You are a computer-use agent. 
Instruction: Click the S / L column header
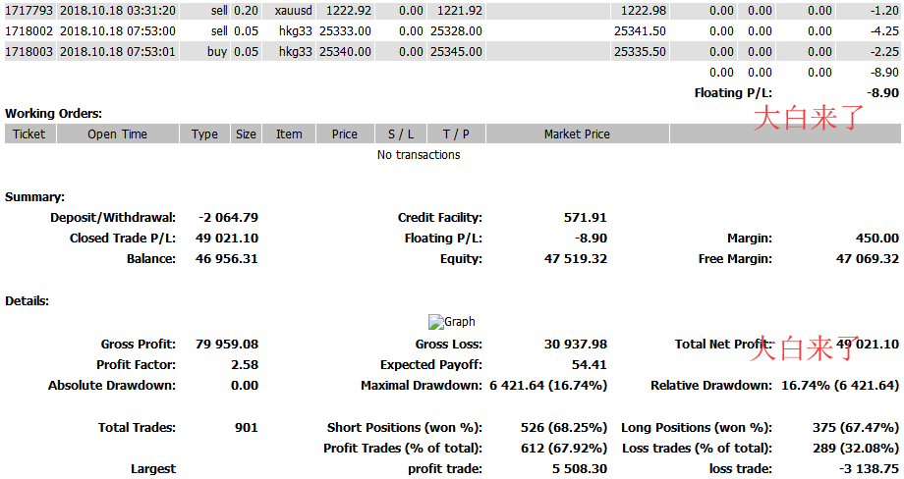401,134
